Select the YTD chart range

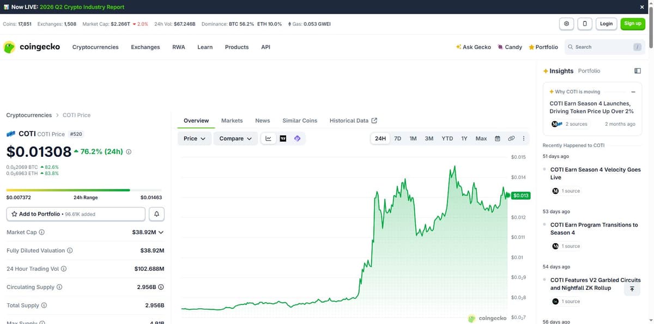[x=447, y=138]
